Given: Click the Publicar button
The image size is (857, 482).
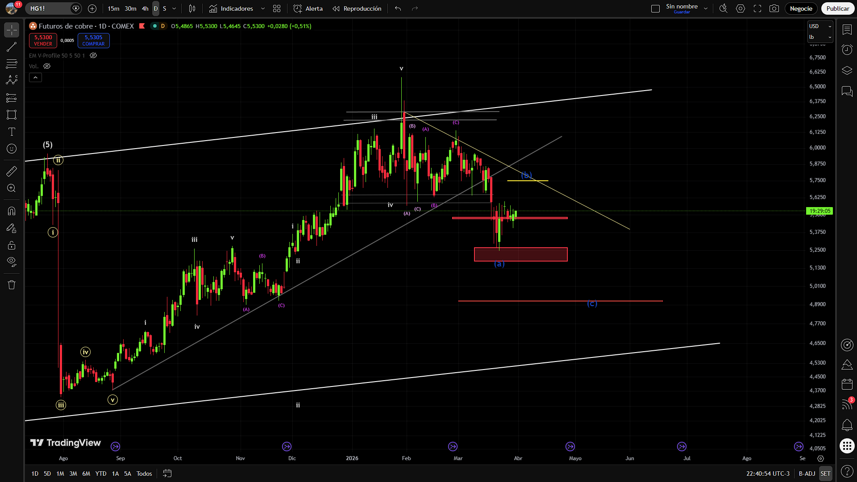Looking at the screenshot, I should coord(837,8).
